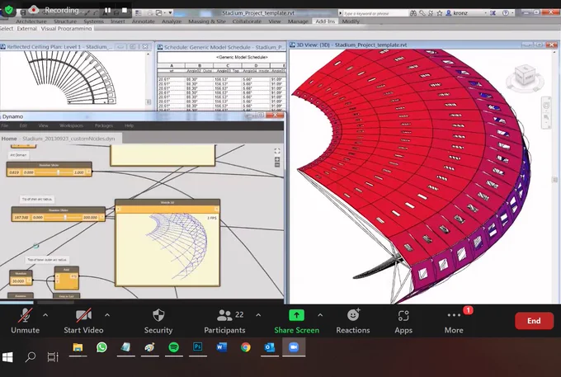This screenshot has width=561, height=377.
Task: Click the Stadium_20130923_customNodes.dyn tab
Action: tap(68, 139)
